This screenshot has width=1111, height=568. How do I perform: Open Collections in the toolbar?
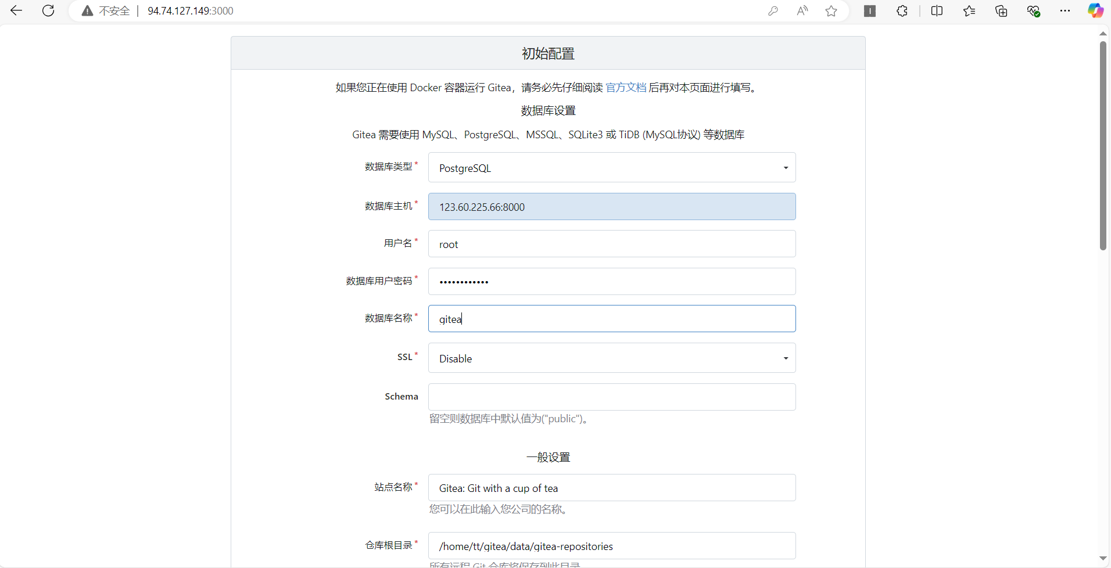tap(1001, 10)
